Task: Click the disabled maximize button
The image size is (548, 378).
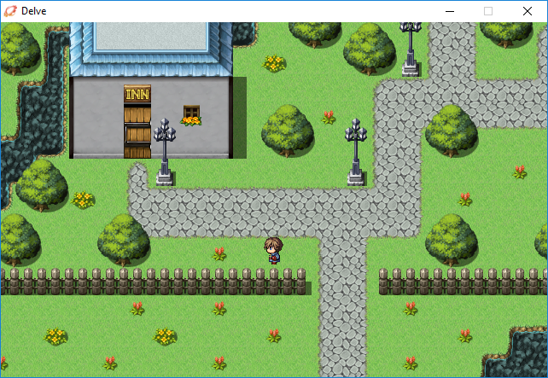Action: coord(488,11)
